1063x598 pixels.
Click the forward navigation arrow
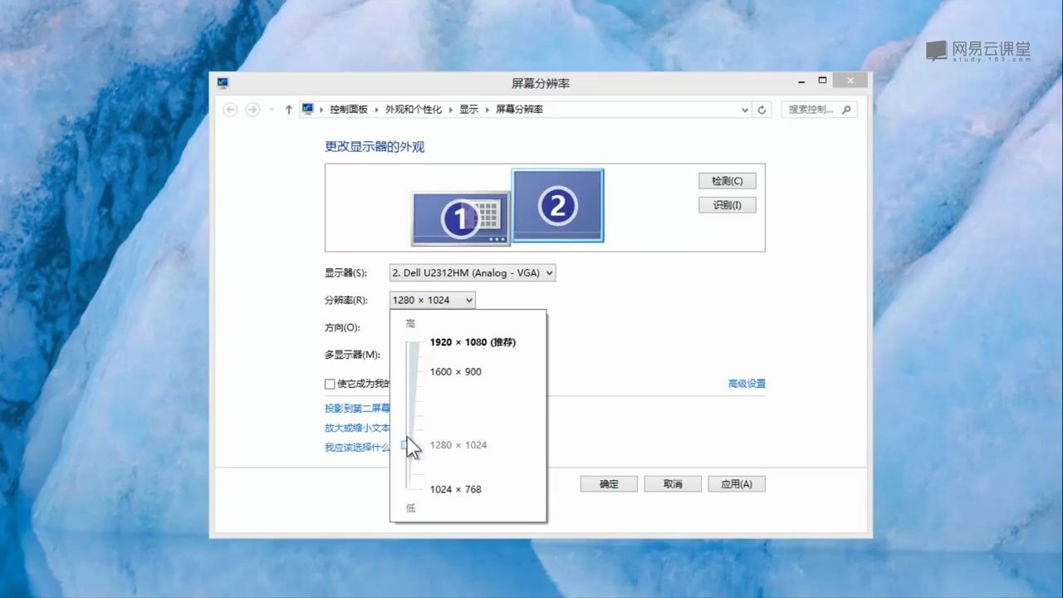252,109
